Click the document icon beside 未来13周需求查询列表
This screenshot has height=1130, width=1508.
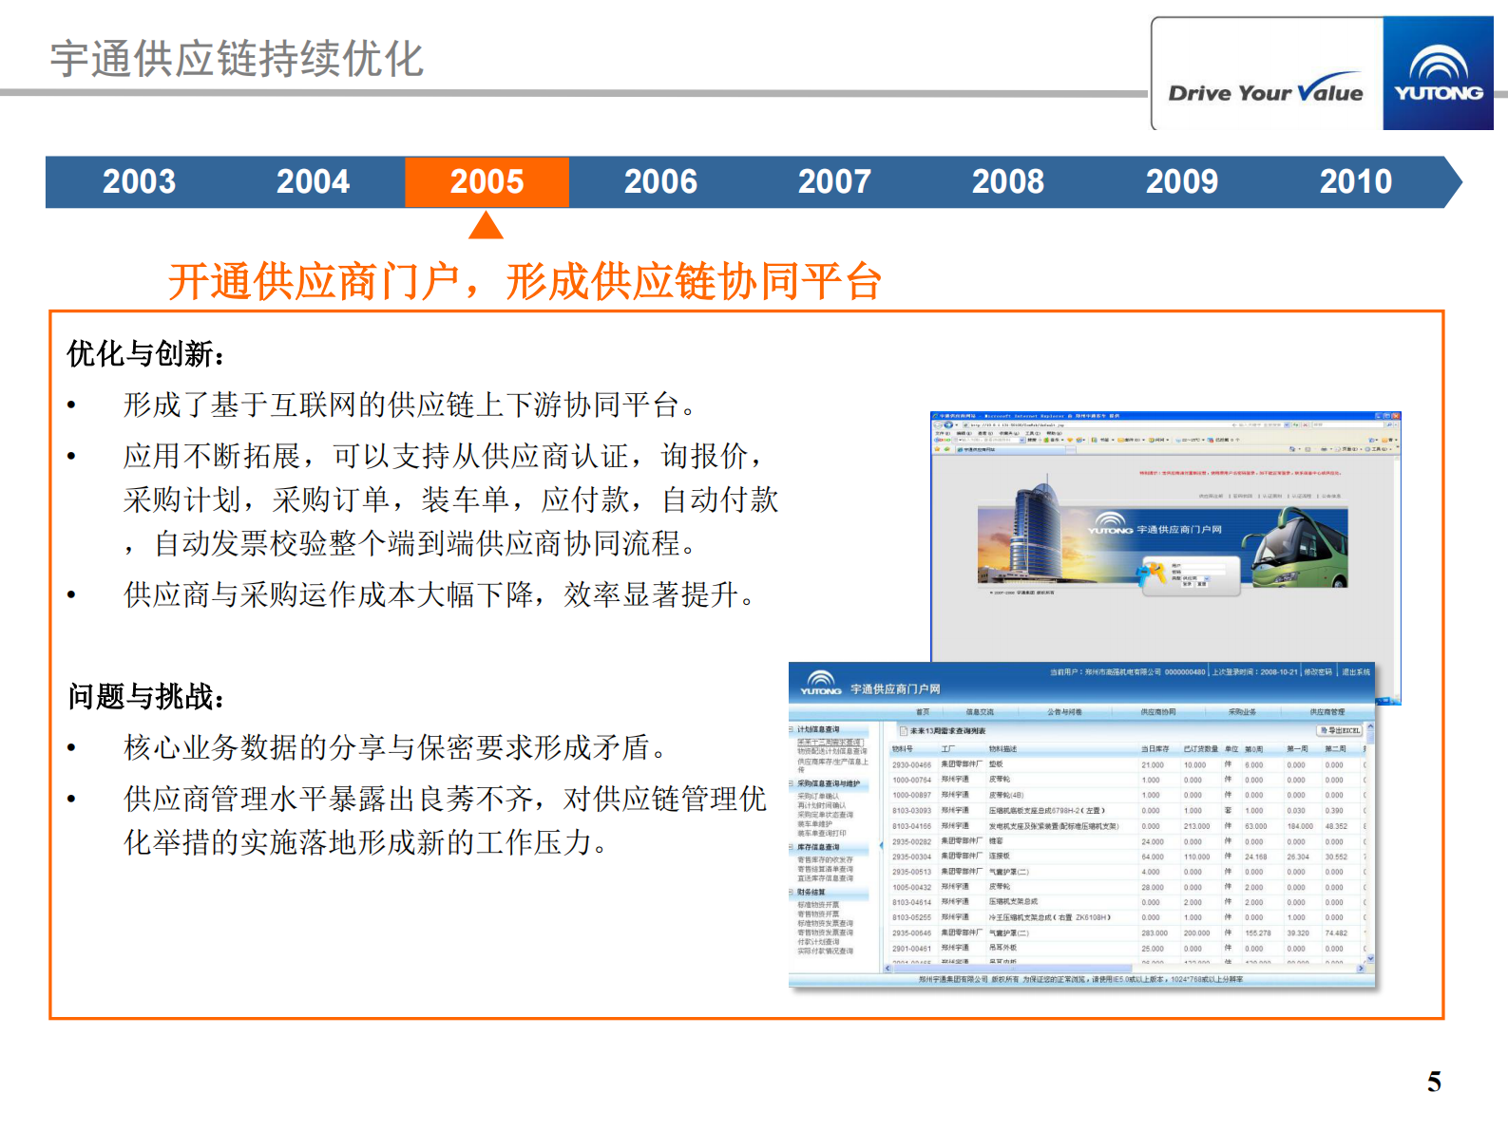[x=904, y=731]
